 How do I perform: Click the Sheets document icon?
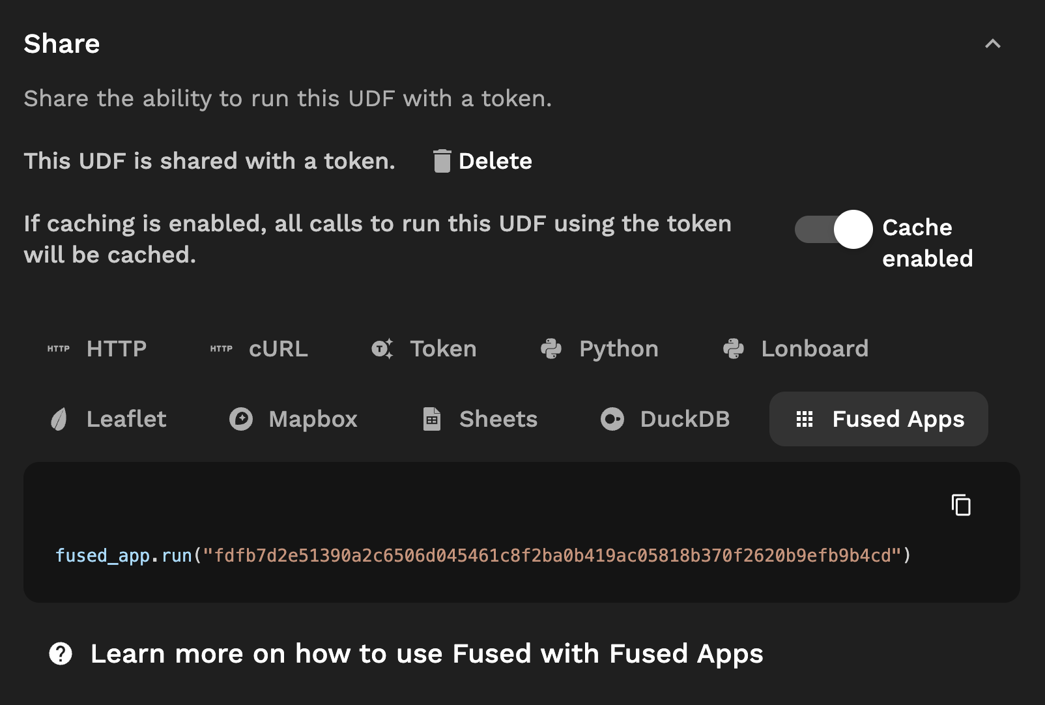pyautogui.click(x=432, y=419)
